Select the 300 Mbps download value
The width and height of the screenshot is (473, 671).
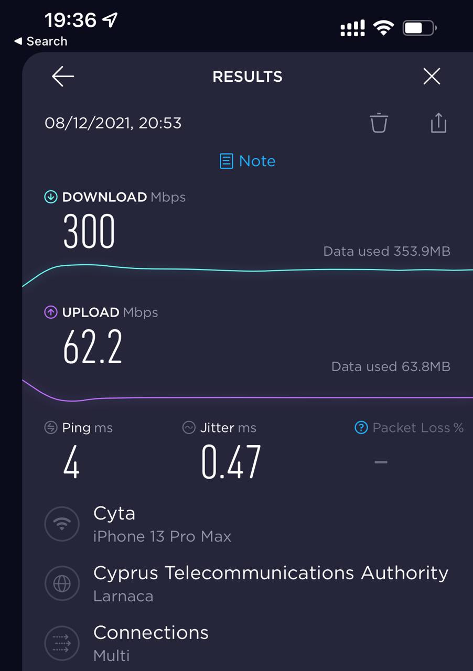89,232
